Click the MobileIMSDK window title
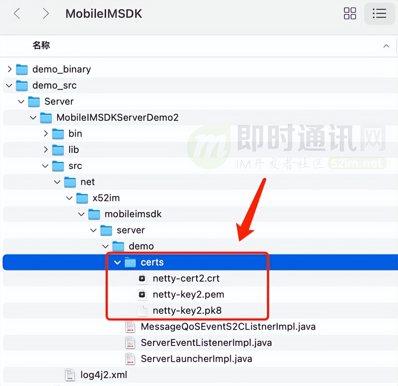Viewport: 398px width, 386px height. click(104, 14)
